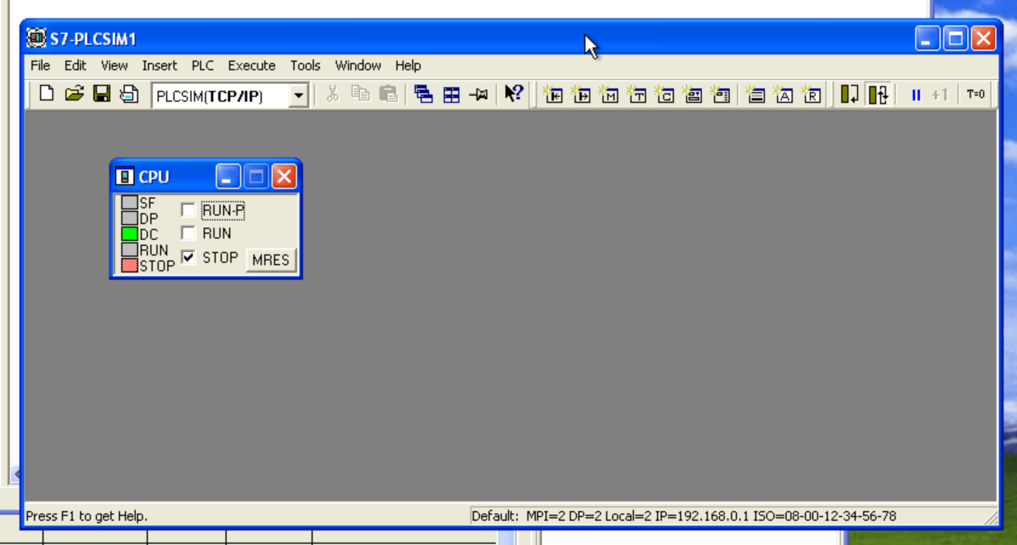
Task: Open the Window menu
Action: tap(358, 65)
